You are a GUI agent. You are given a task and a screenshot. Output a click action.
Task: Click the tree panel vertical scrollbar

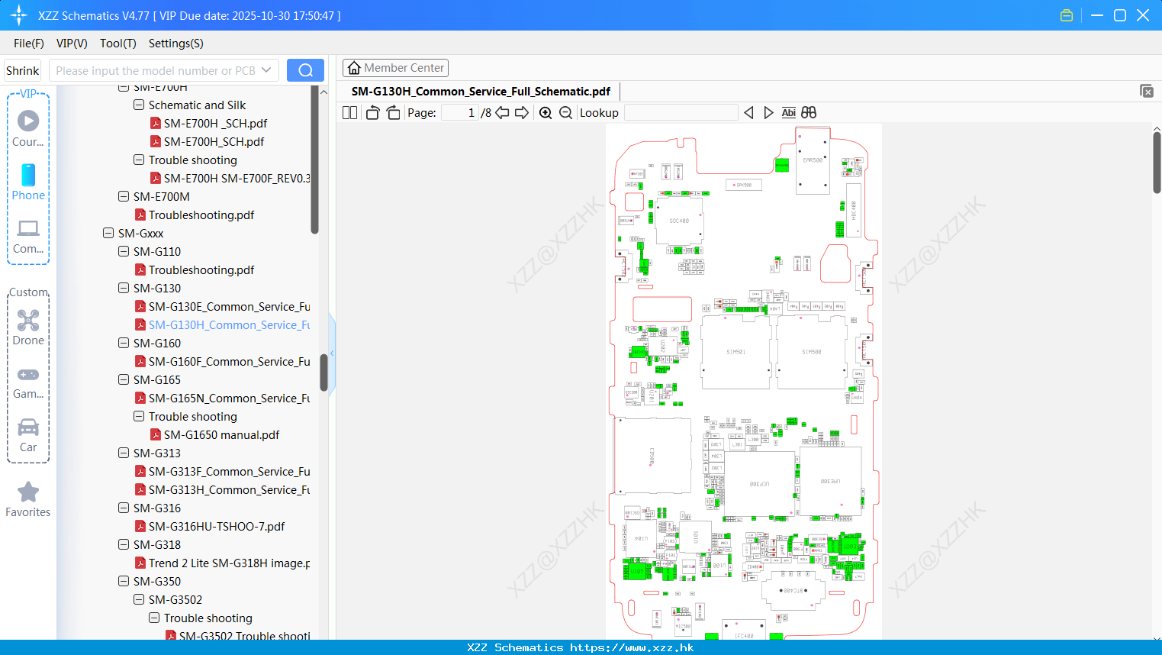point(323,373)
